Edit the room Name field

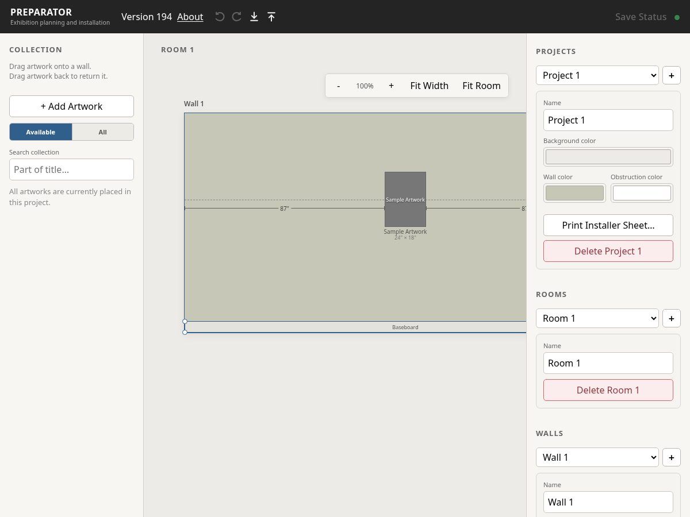(x=608, y=363)
